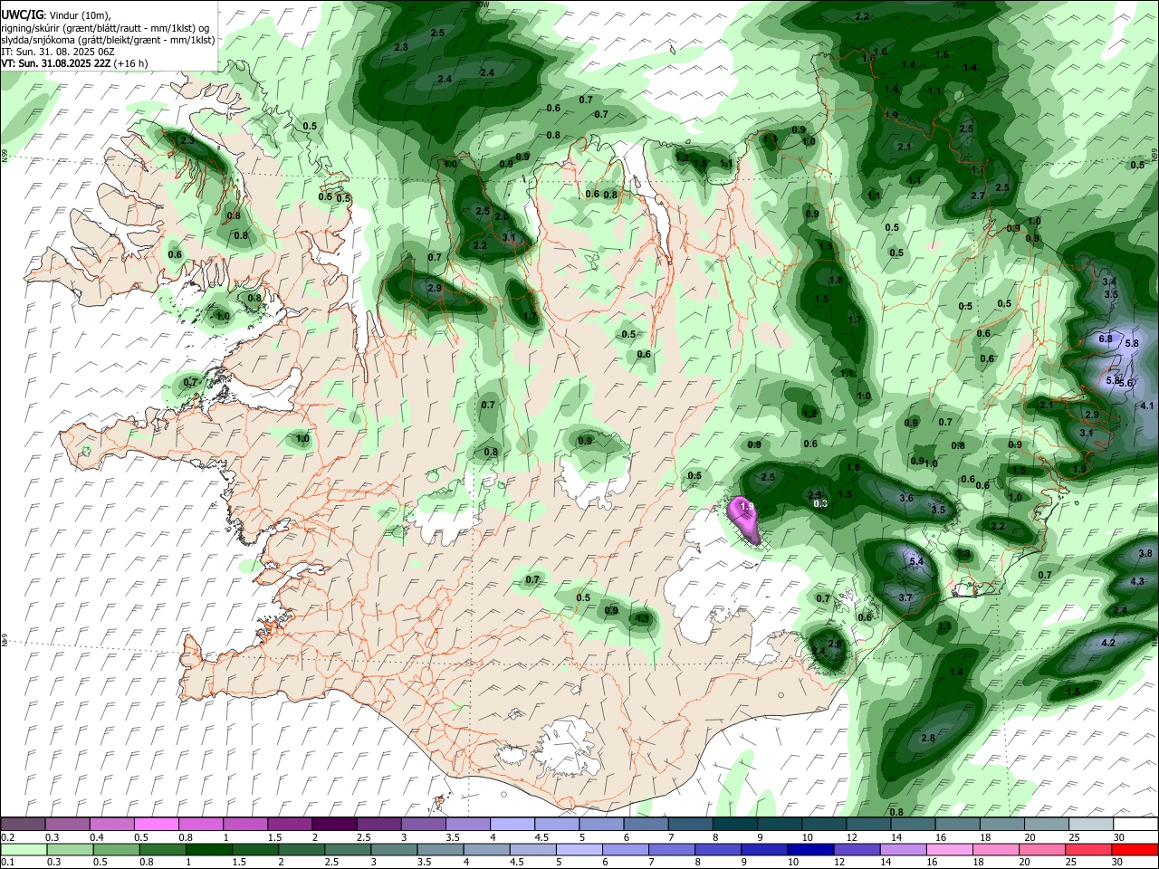The width and height of the screenshot is (1159, 869).
Task: Click the 4.3 precipitation value label
Action: pyautogui.click(x=1137, y=581)
